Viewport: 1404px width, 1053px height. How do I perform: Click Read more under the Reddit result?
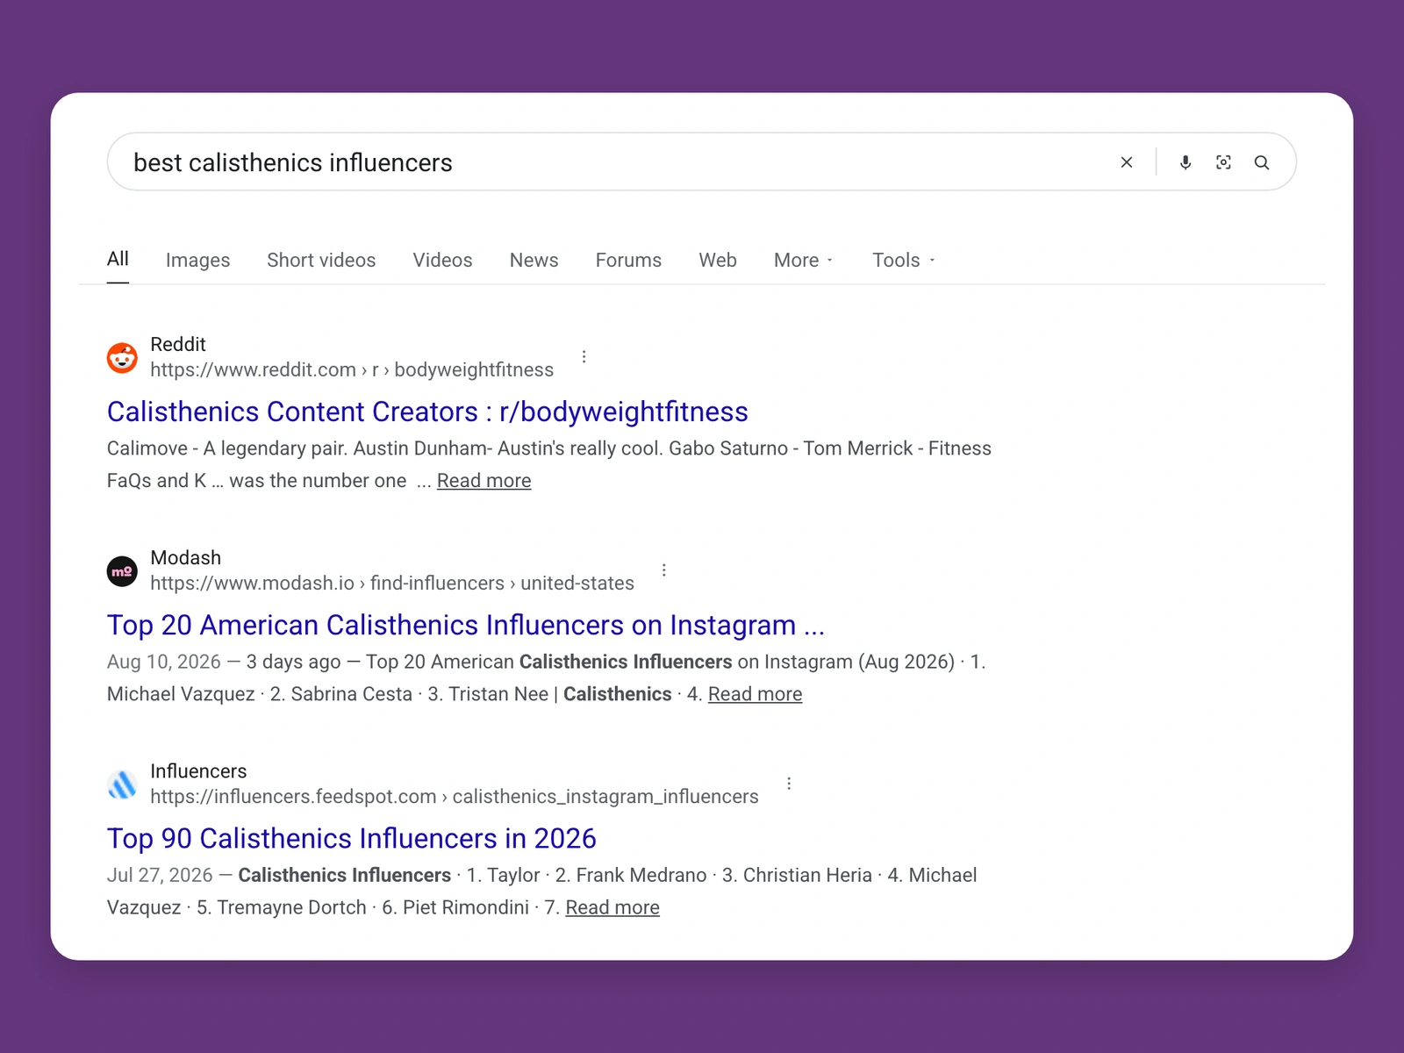tap(484, 481)
